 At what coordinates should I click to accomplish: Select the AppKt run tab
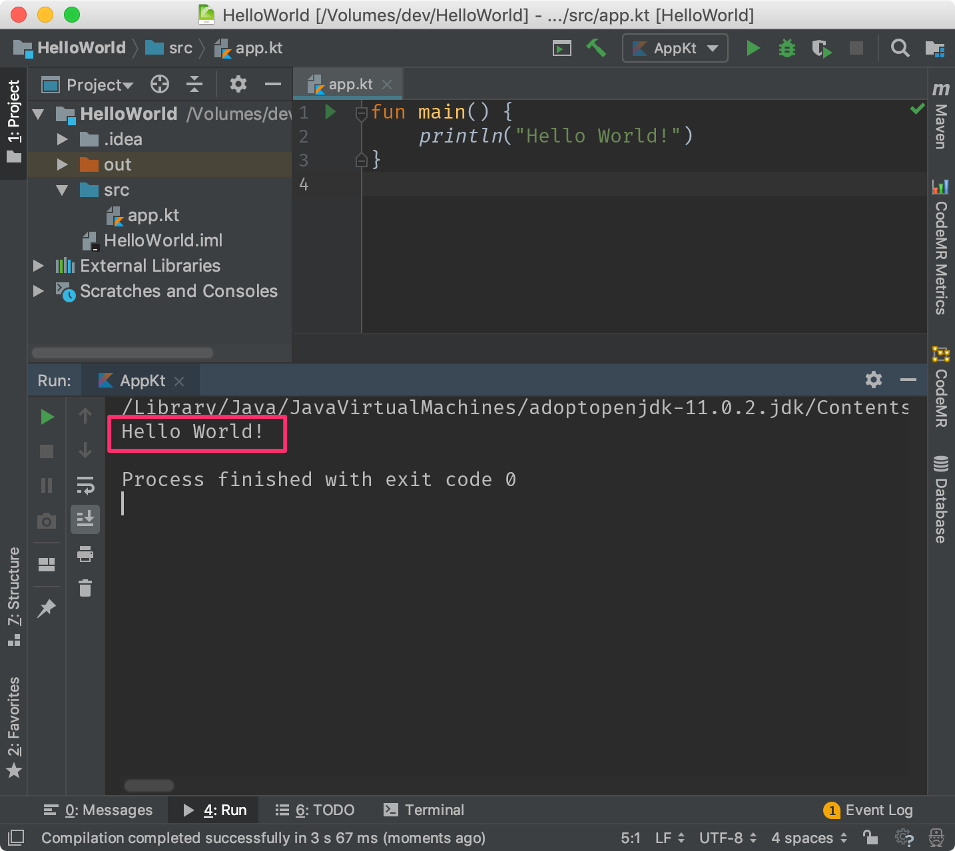click(x=142, y=380)
